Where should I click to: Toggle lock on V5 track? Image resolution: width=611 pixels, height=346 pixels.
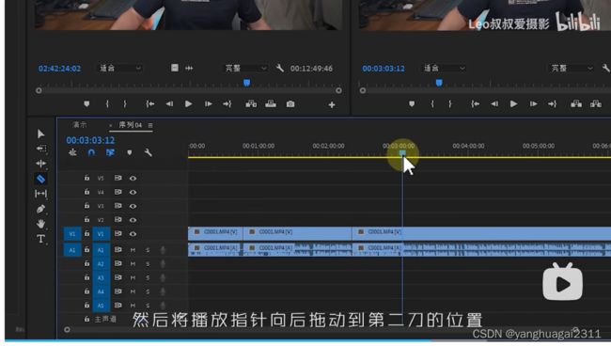[x=86, y=178]
